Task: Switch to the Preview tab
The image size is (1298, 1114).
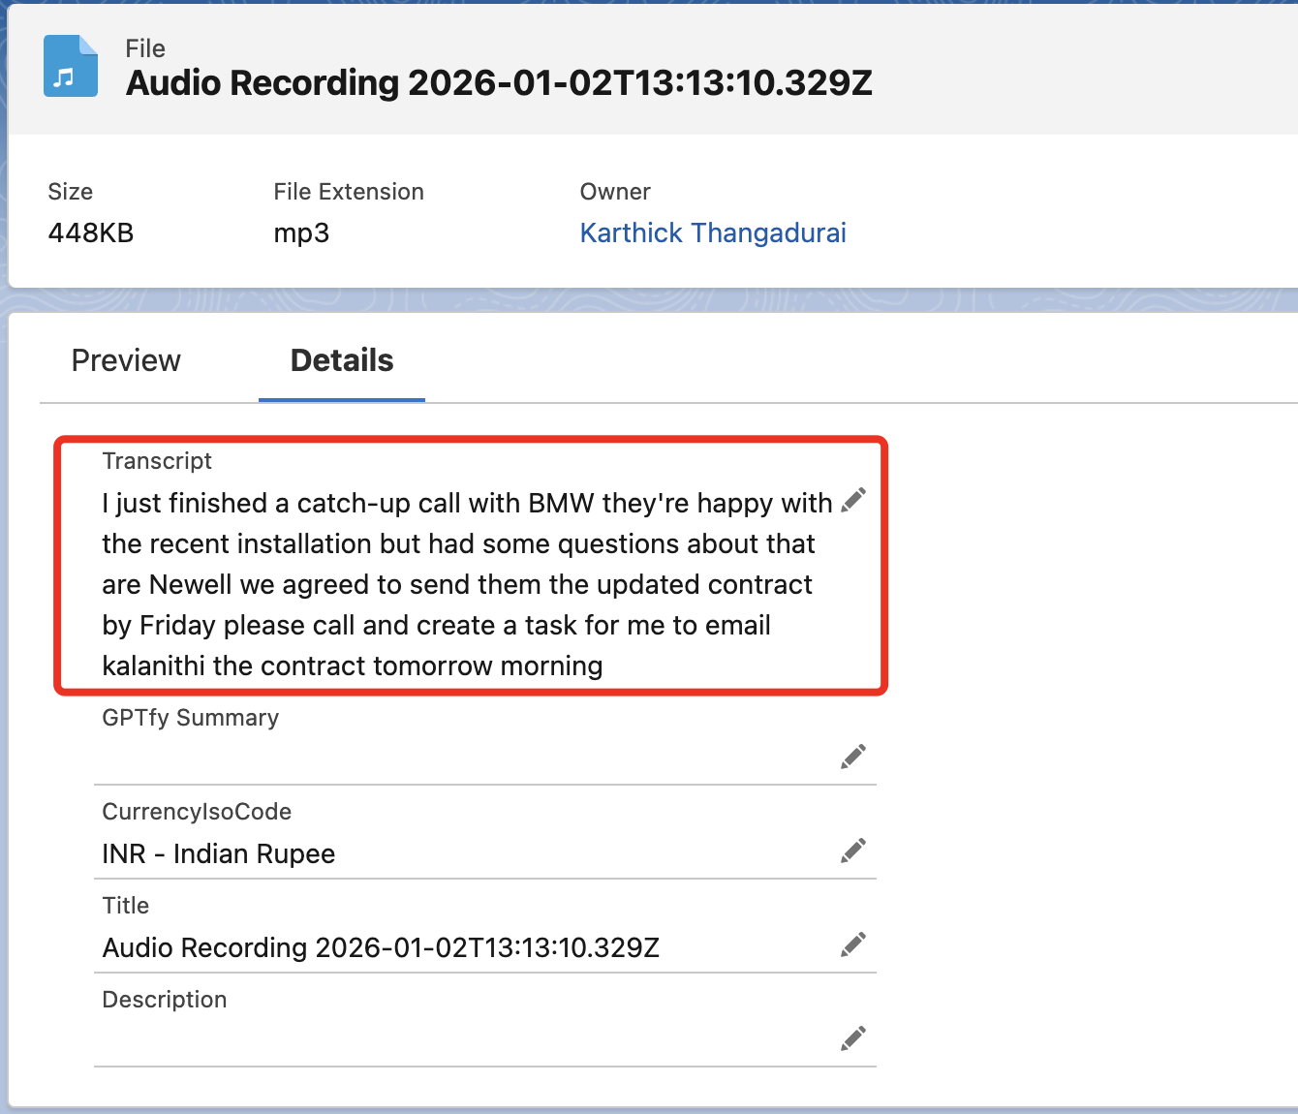Action: pyautogui.click(x=126, y=360)
